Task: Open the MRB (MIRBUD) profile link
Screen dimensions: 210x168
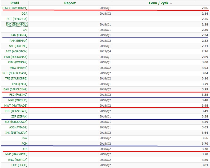Action: point(18,100)
